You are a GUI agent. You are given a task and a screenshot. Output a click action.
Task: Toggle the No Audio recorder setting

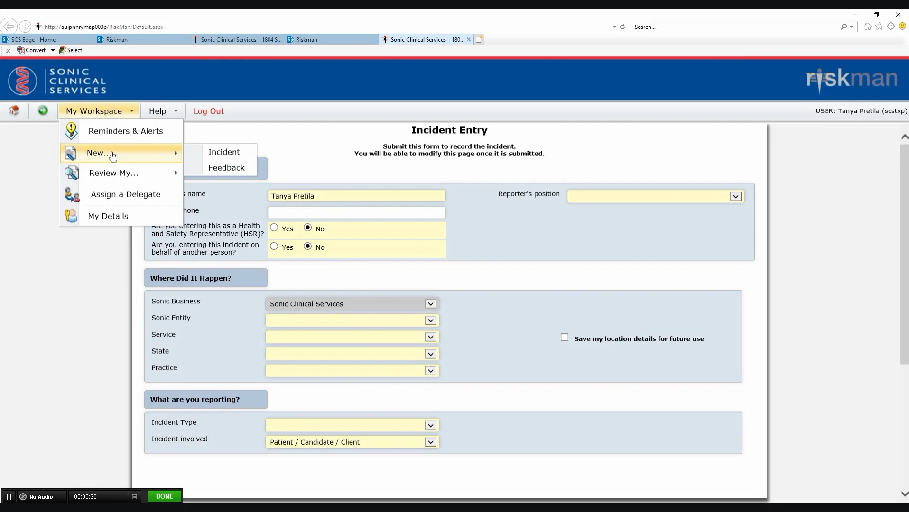click(37, 496)
